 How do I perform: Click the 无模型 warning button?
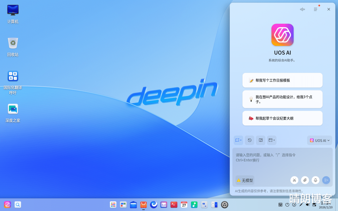click(245, 180)
